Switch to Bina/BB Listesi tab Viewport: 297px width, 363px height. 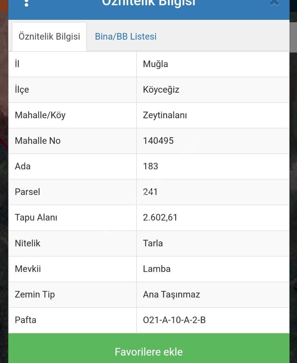pyautogui.click(x=125, y=37)
